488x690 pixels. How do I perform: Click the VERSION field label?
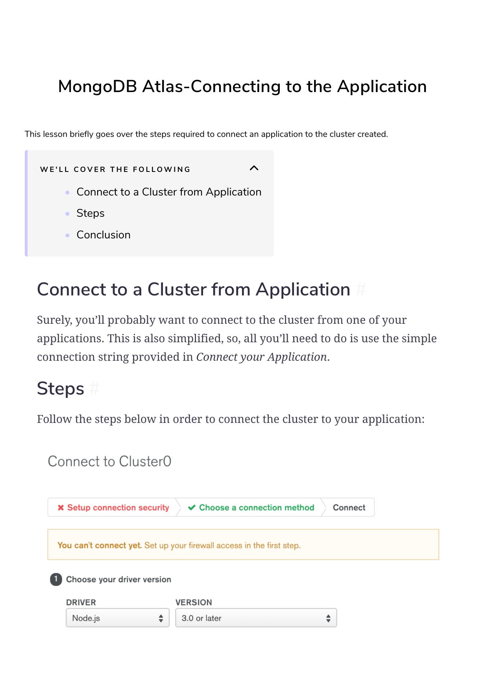point(194,602)
